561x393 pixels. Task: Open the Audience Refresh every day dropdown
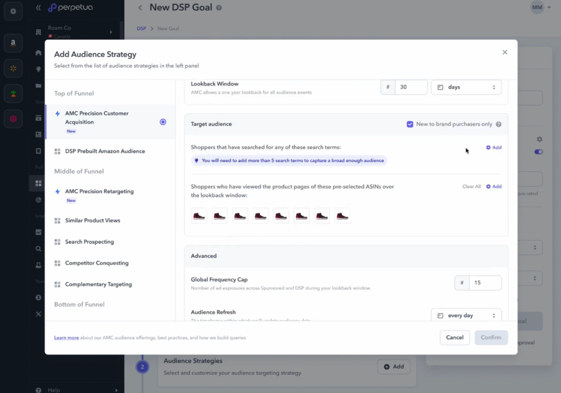pos(466,315)
